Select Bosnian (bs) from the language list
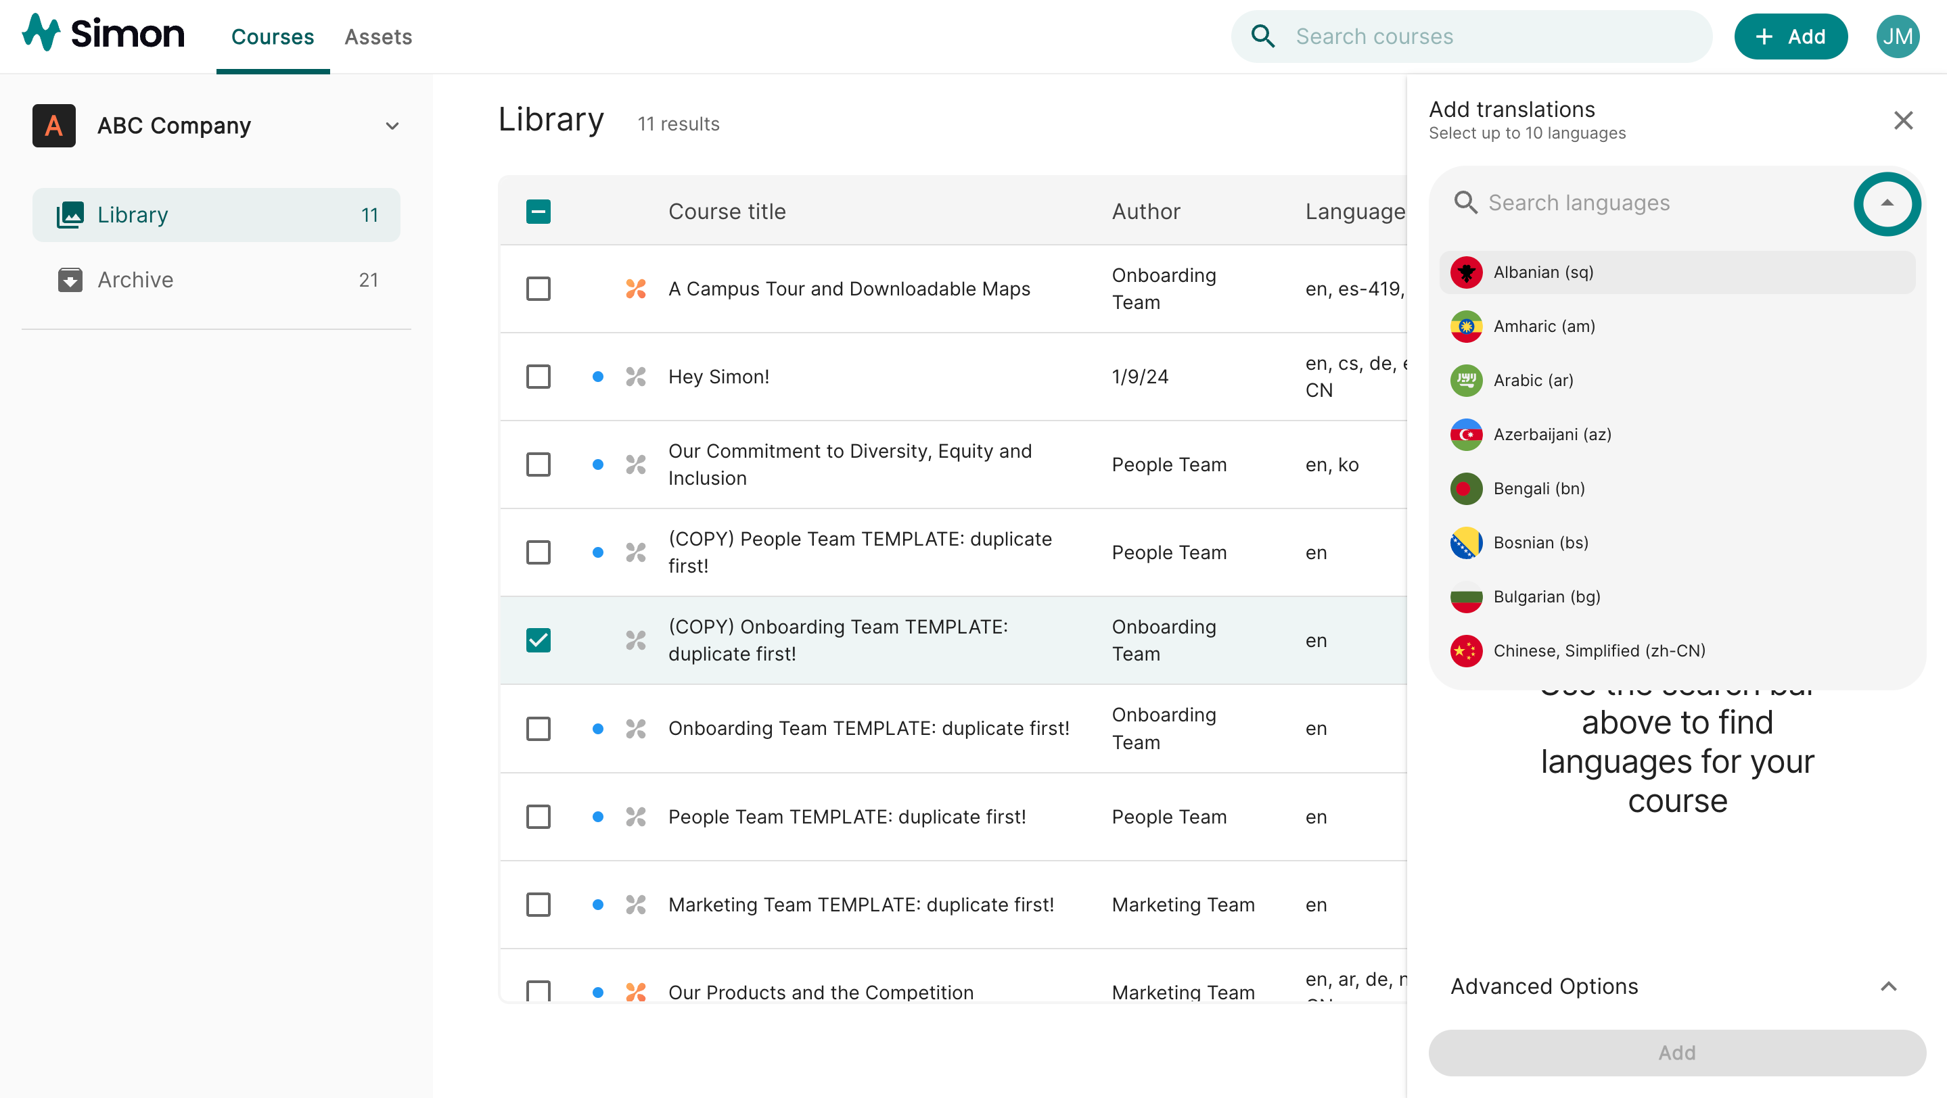The width and height of the screenshot is (1947, 1098). click(1676, 543)
